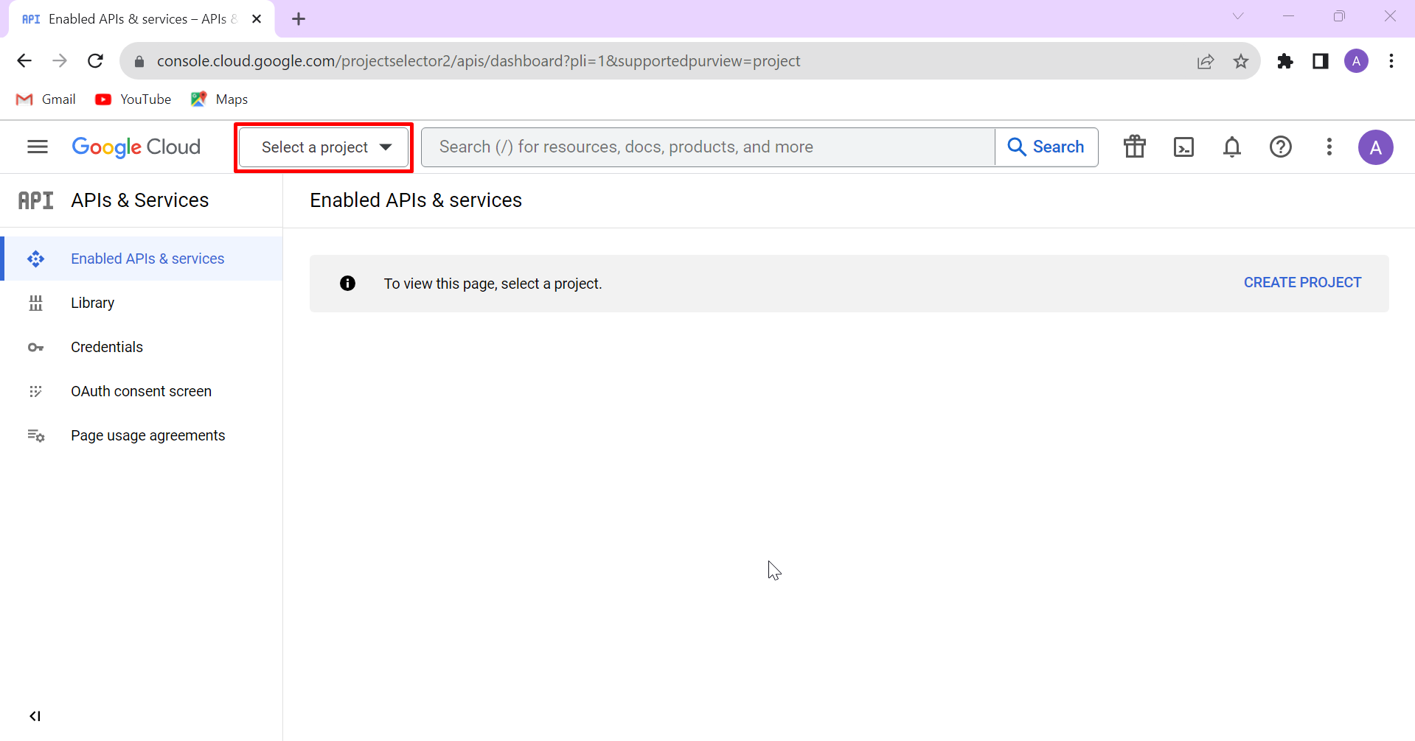Click the CREATE PROJECT link

click(1302, 282)
